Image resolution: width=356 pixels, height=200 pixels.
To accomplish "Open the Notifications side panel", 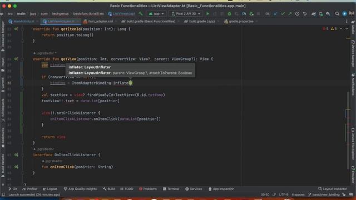I will pos(353,84).
